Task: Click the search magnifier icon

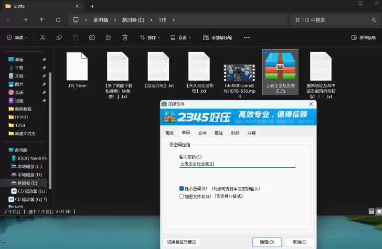Action: (x=374, y=20)
